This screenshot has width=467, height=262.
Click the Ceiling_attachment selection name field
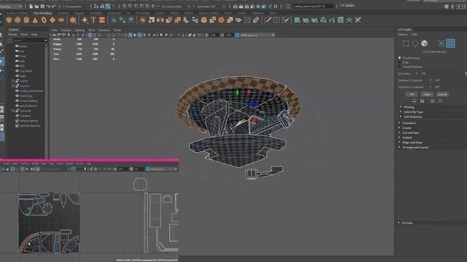click(x=313, y=7)
